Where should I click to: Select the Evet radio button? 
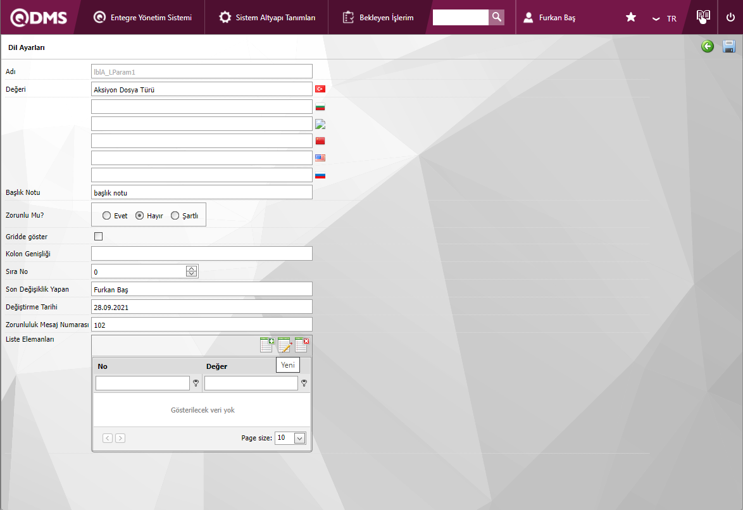pyautogui.click(x=107, y=216)
